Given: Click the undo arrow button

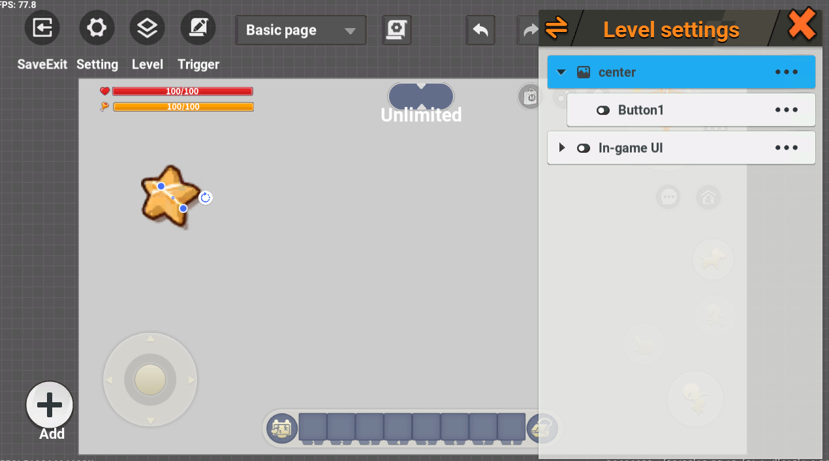Looking at the screenshot, I should click(480, 30).
